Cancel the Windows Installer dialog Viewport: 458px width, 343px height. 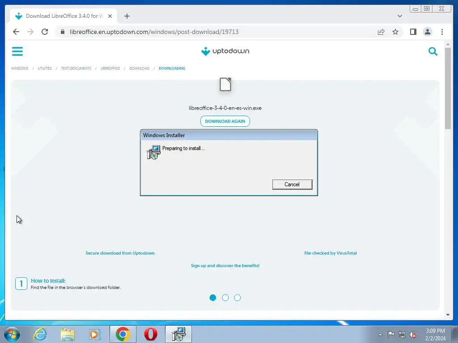292,184
